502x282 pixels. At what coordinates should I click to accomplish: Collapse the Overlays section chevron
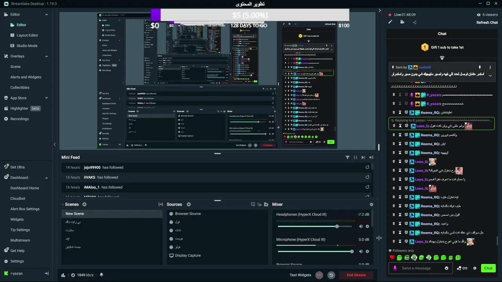[46, 56]
